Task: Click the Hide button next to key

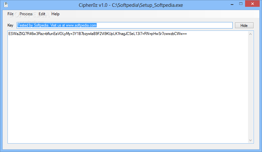Action: pos(244,26)
